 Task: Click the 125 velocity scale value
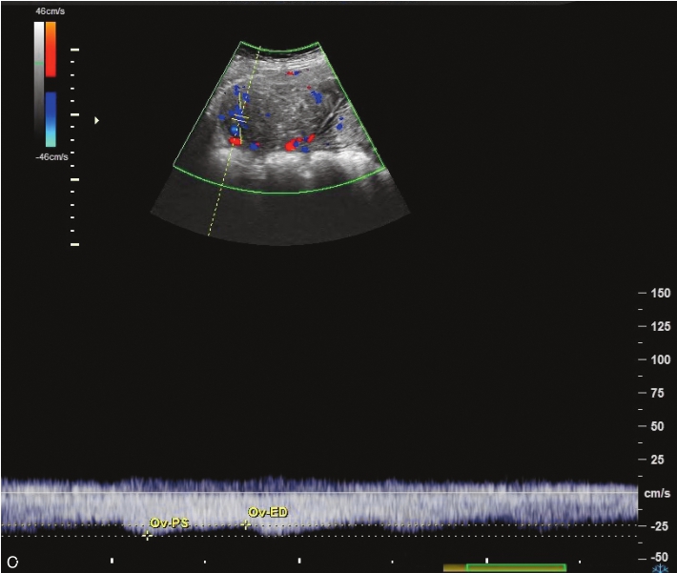coord(661,326)
